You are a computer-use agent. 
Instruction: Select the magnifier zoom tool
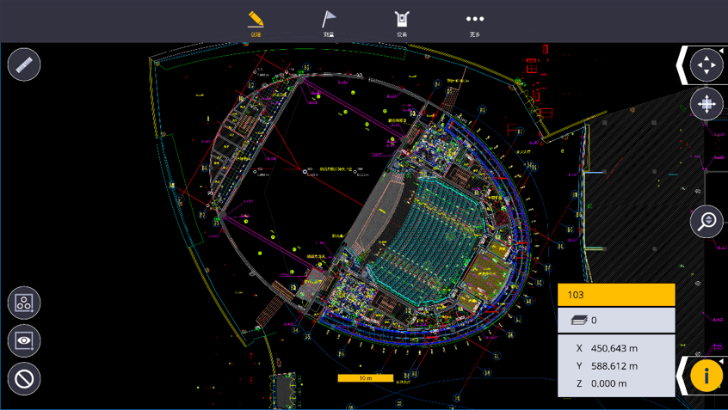(x=706, y=221)
